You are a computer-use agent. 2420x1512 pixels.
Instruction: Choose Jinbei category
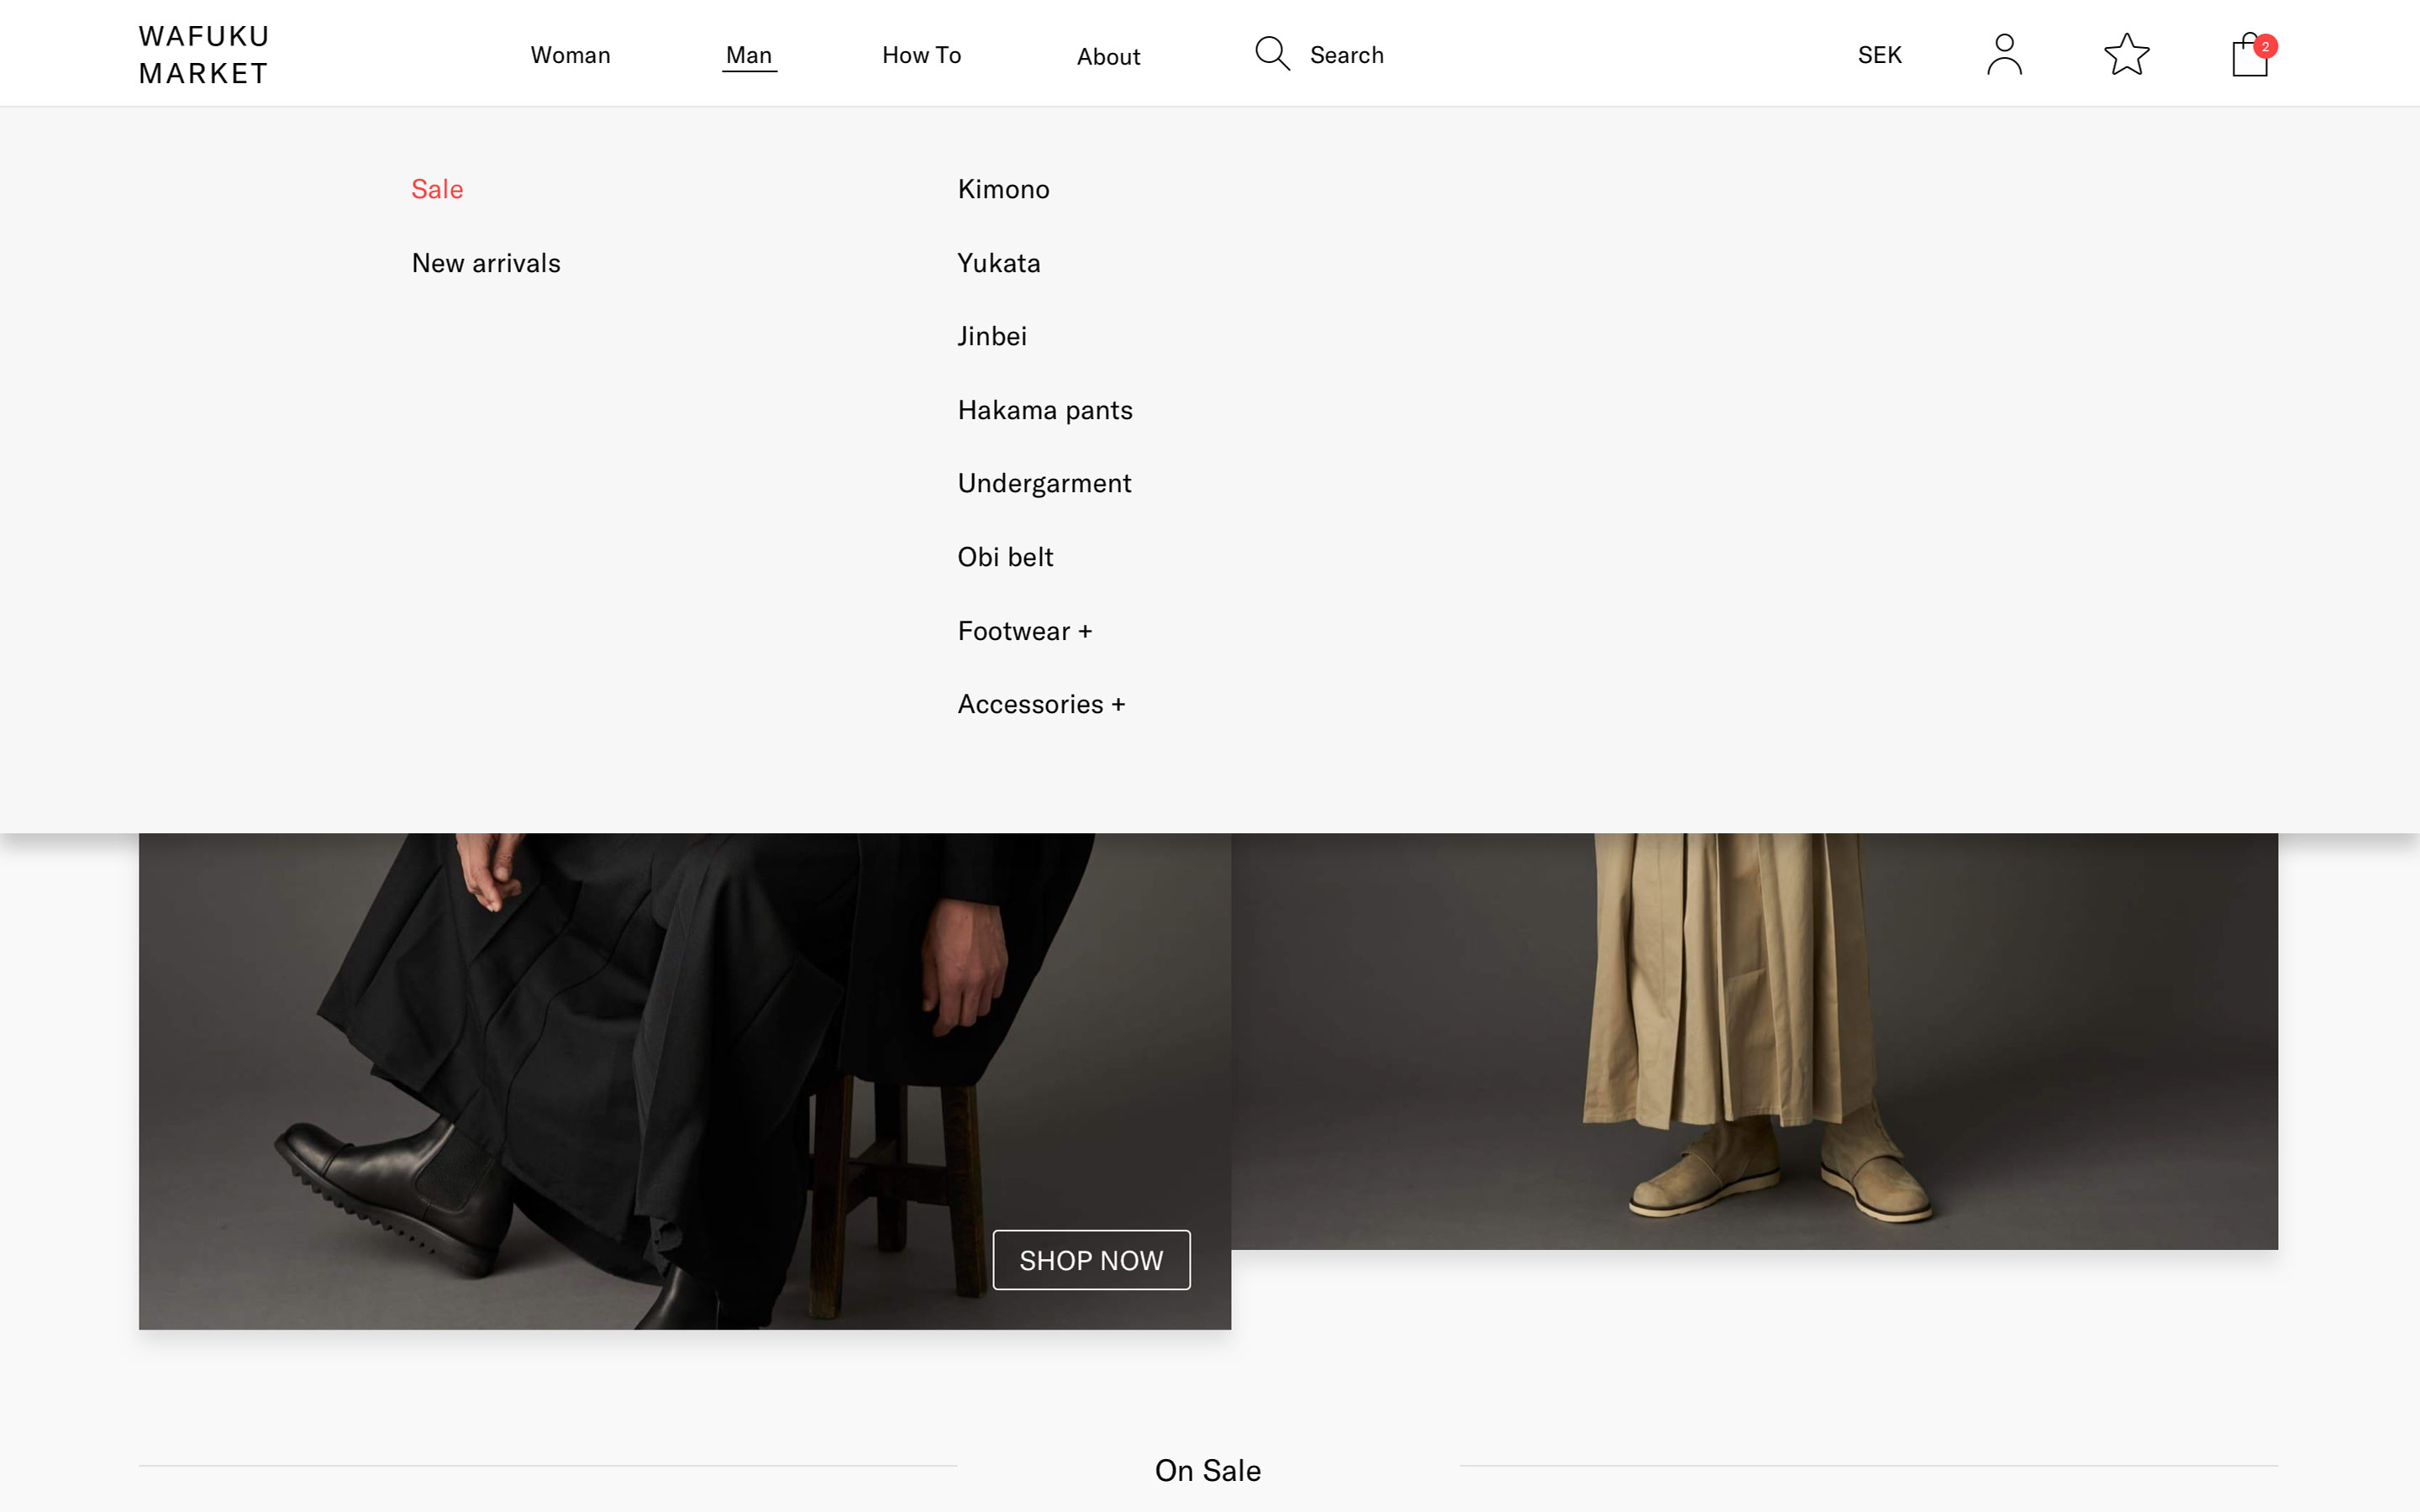992,336
